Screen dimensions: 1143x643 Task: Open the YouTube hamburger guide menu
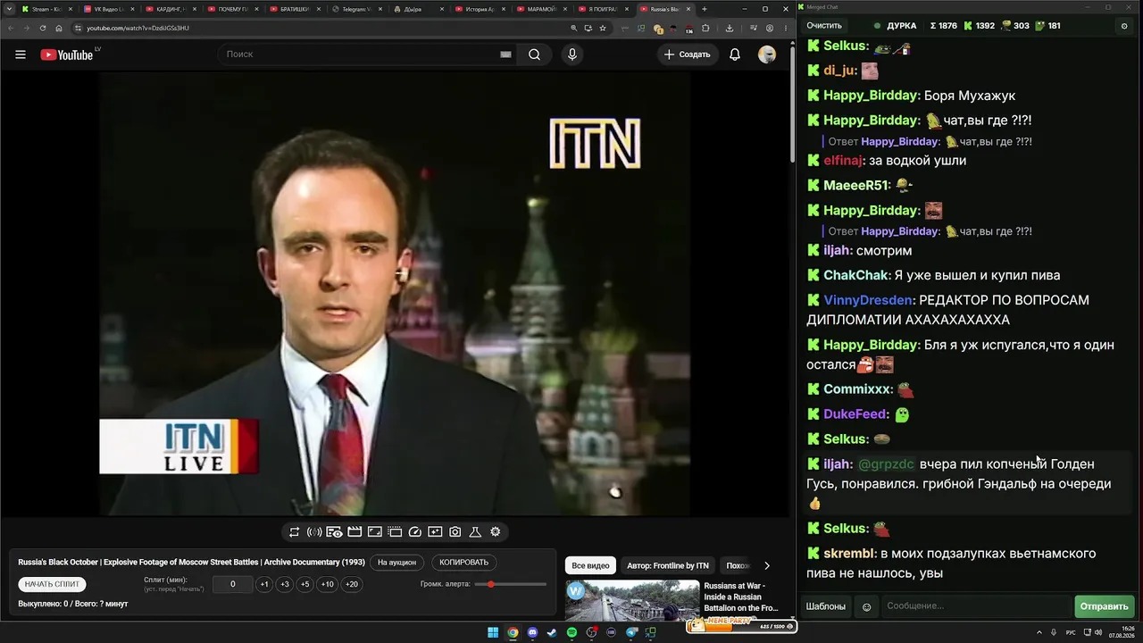point(21,54)
